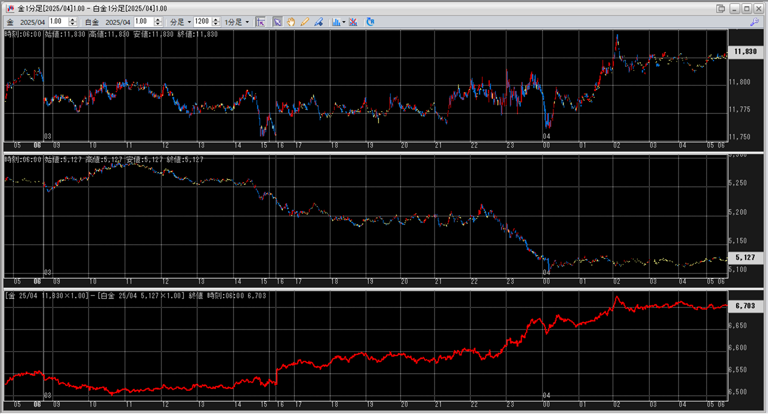Click the delete indicators chart icon

pyautogui.click(x=353, y=22)
